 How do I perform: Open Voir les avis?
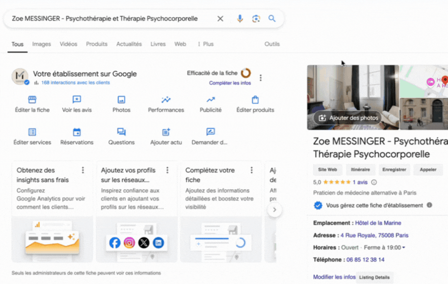point(77,100)
